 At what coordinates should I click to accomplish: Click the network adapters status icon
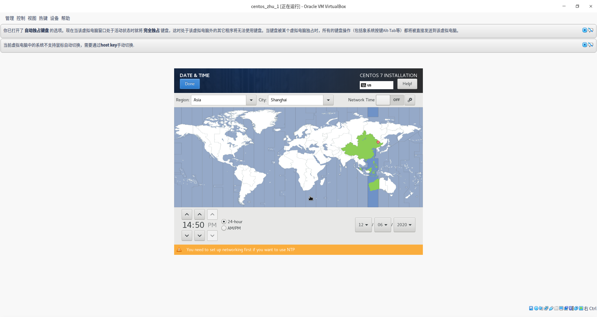[546, 308]
